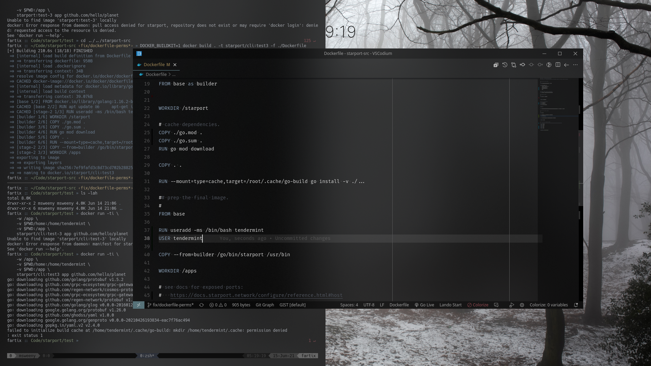Click the split editor right icon
This screenshot has width=651, height=366.
(x=558, y=65)
